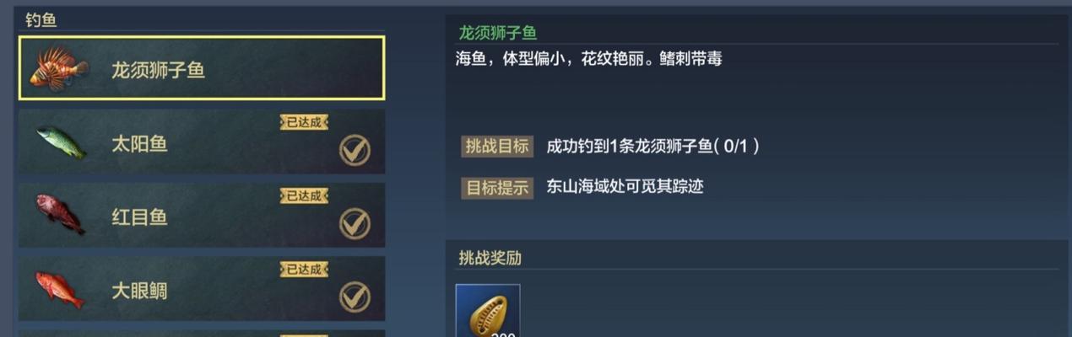Click the checkmark circle for 太阳鱼
Image resolution: width=1072 pixels, height=337 pixels.
coord(355,151)
